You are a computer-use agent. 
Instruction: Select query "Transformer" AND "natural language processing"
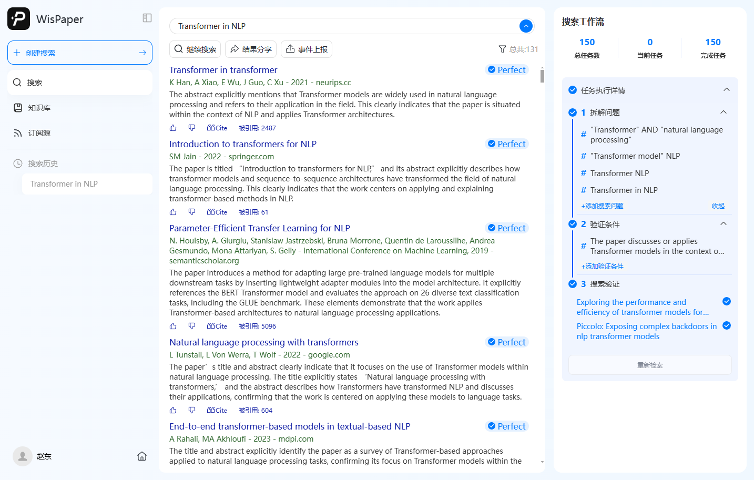coord(657,135)
